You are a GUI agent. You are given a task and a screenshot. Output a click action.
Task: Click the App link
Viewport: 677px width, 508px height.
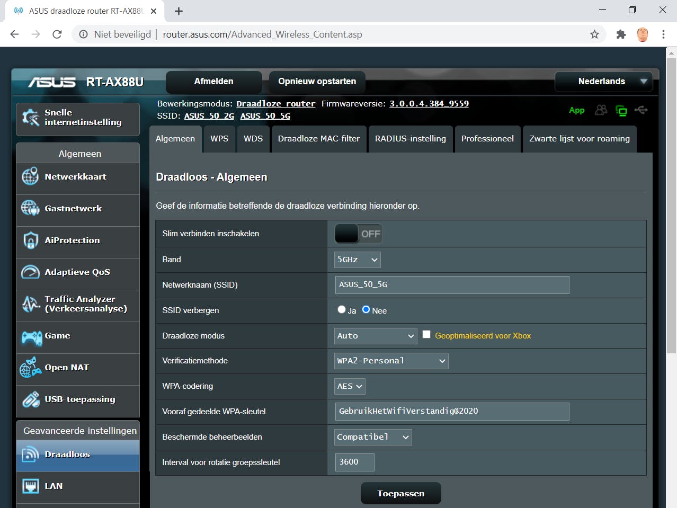577,110
